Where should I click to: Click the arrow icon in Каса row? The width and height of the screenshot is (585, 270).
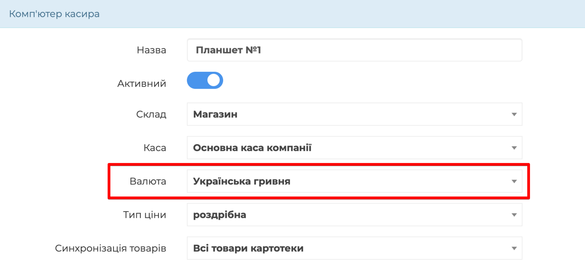(x=514, y=148)
